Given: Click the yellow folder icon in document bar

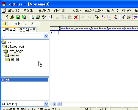Looking at the screenshot, I should (x=4, y=24).
